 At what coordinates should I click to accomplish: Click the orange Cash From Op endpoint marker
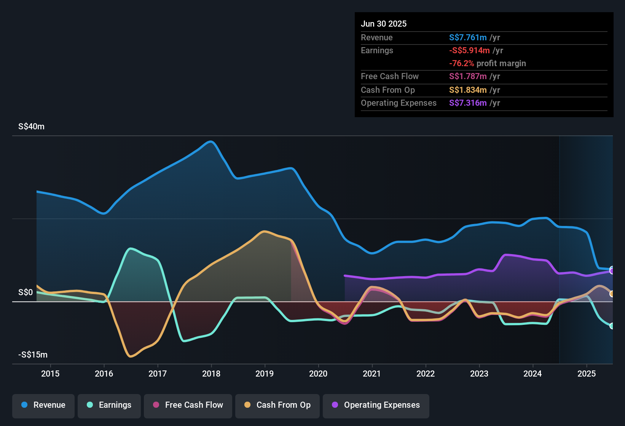(x=612, y=294)
